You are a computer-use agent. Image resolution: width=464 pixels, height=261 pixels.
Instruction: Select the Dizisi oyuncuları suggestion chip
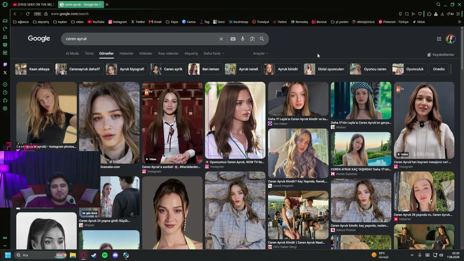(326, 69)
